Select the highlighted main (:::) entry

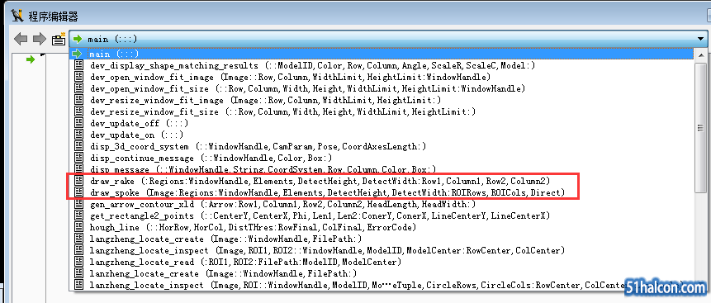382,54
